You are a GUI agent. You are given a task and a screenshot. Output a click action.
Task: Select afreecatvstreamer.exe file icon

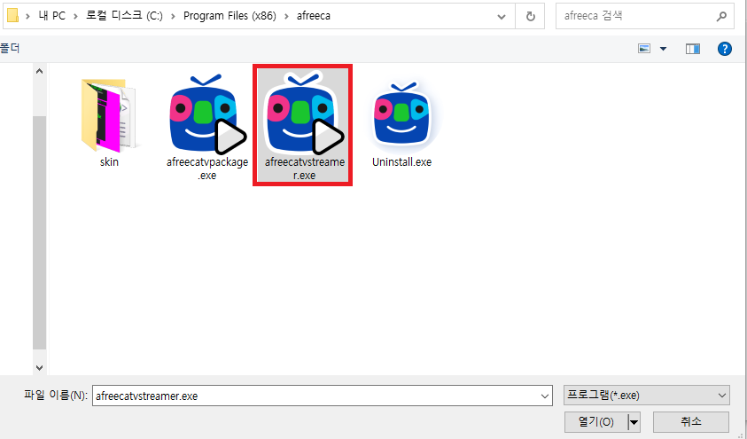303,113
